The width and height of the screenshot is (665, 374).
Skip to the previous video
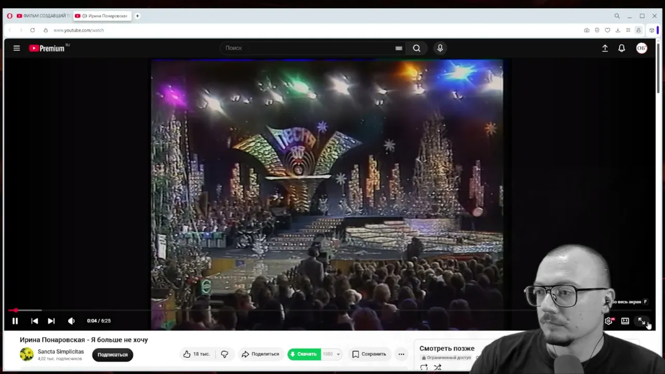pos(34,321)
